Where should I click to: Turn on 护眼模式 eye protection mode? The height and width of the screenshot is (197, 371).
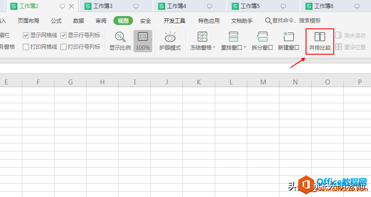170,41
